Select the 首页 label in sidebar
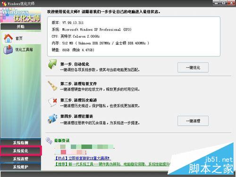The width and height of the screenshot is (236, 177). 19,38
